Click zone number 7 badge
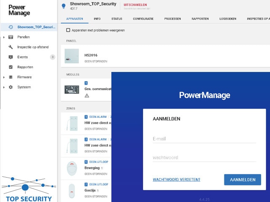Image resolution: width=270 pixels, height=202 pixels. pos(86,184)
